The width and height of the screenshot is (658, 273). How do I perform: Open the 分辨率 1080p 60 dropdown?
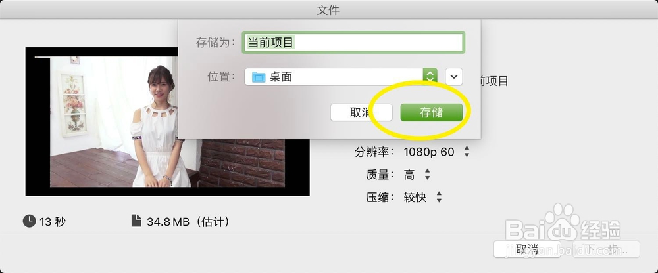(436, 152)
